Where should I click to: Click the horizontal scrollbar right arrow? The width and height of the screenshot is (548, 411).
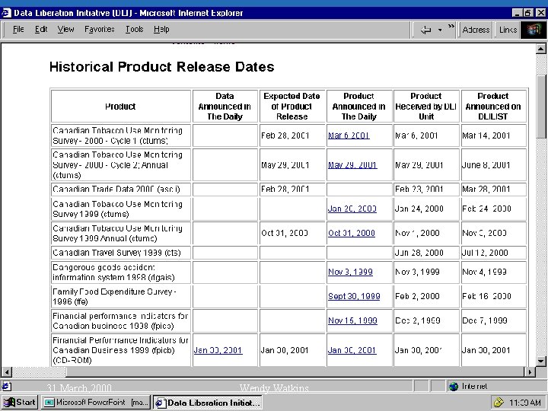pos(530,372)
